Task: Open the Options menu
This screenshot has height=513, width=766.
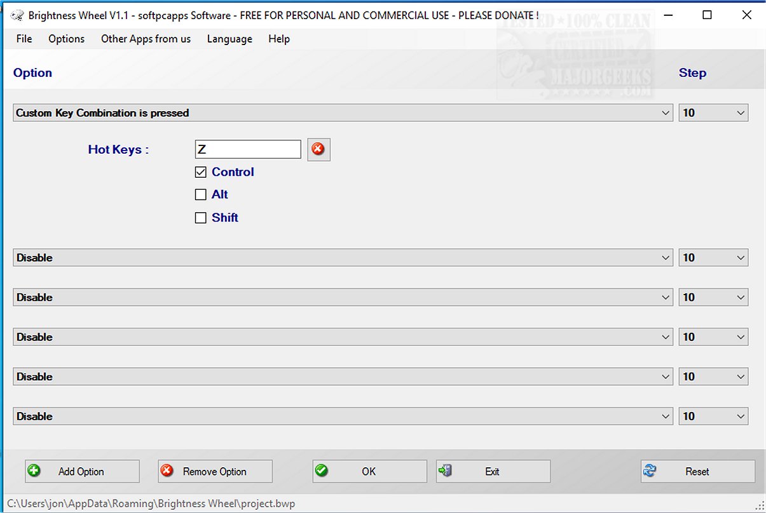Action: pyautogui.click(x=66, y=39)
